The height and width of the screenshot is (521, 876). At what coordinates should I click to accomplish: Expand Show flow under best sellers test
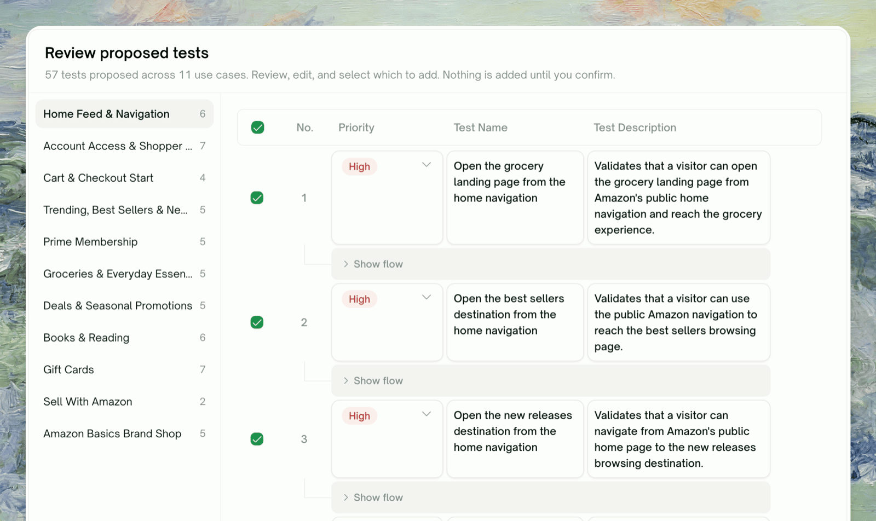coord(551,380)
